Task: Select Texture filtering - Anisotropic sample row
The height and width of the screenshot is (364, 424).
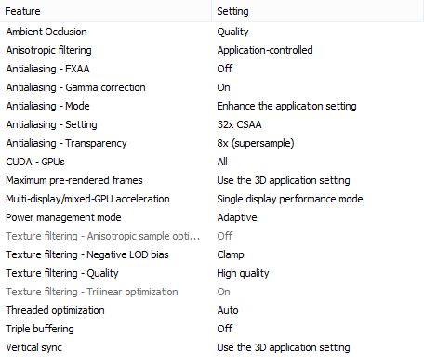Action: (x=212, y=236)
